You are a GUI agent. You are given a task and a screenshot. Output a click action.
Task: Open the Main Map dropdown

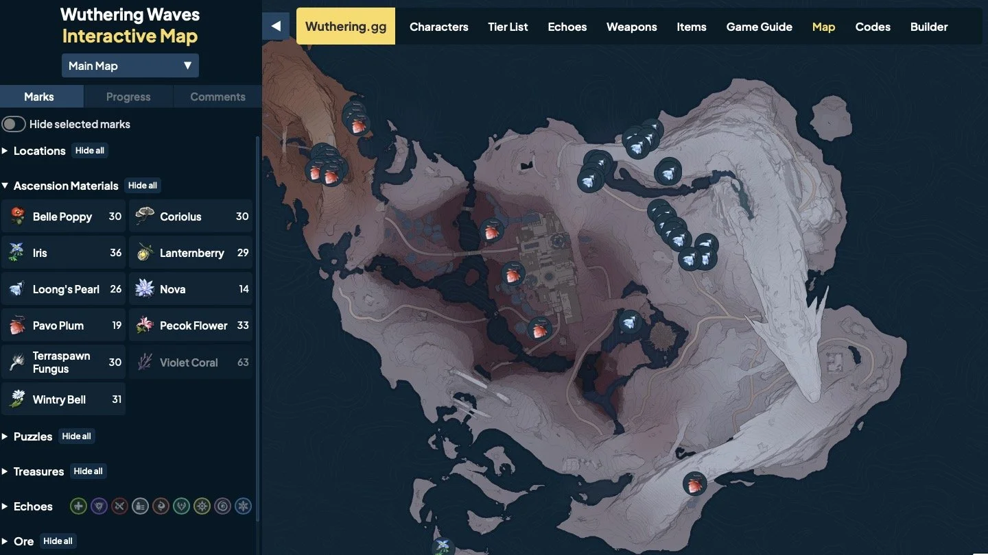click(x=130, y=66)
